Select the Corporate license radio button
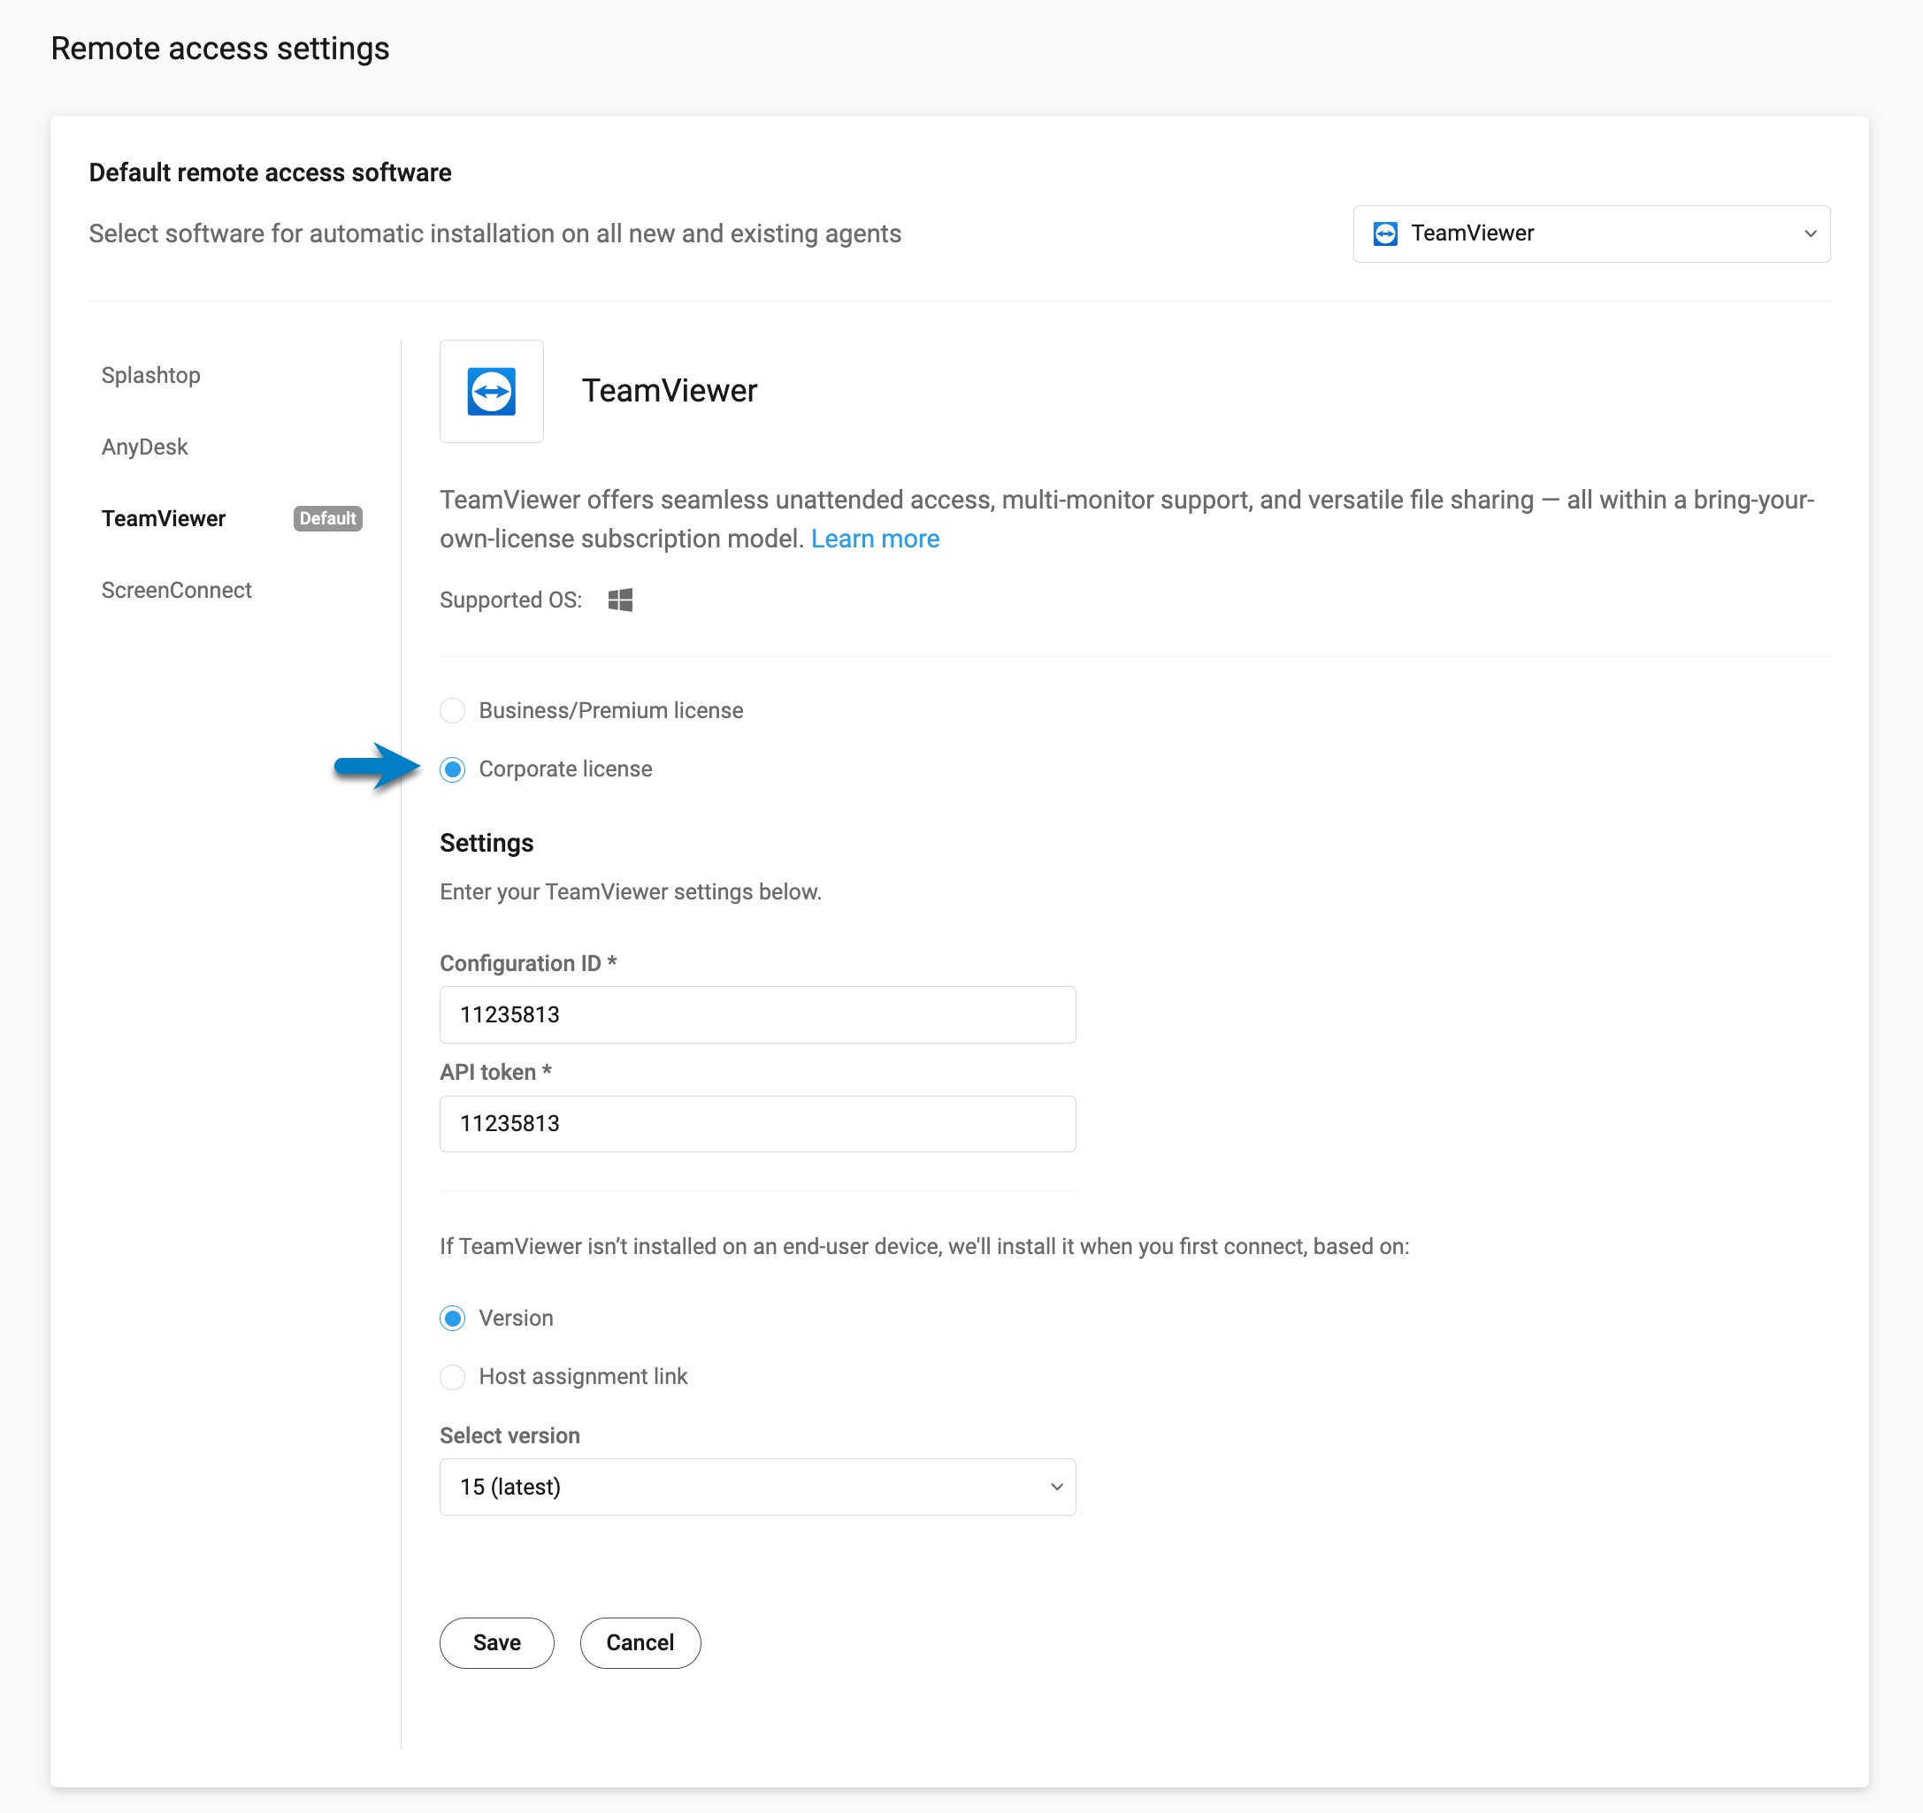1923x1813 pixels. (x=453, y=769)
